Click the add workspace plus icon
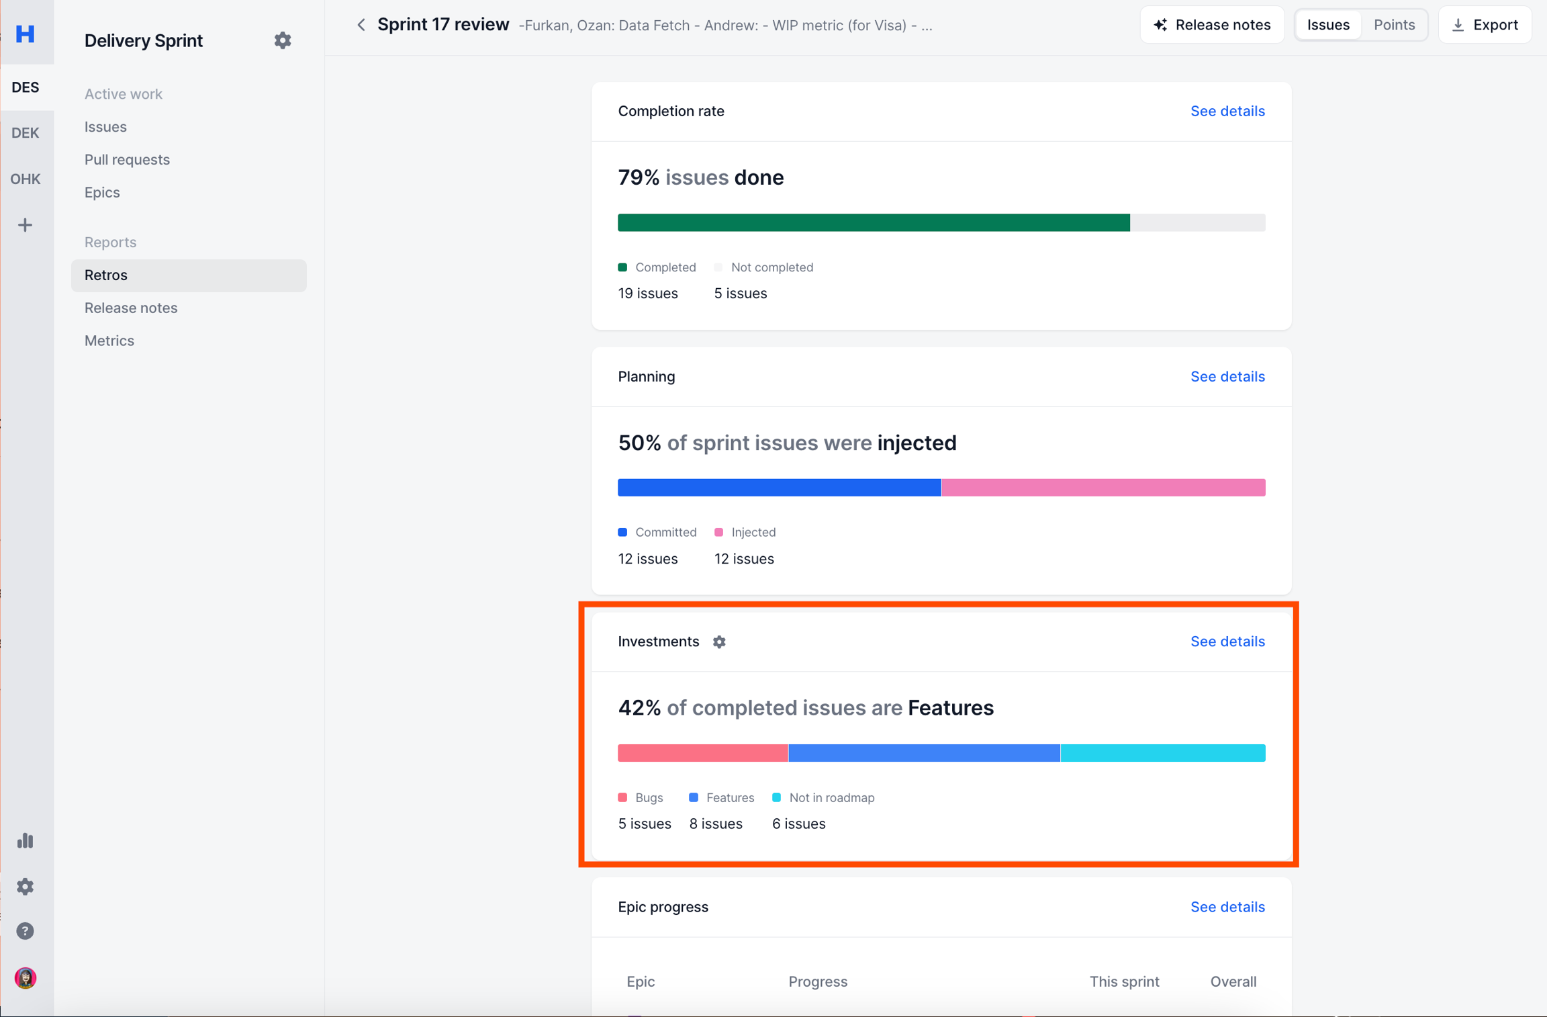The image size is (1547, 1017). point(26,225)
